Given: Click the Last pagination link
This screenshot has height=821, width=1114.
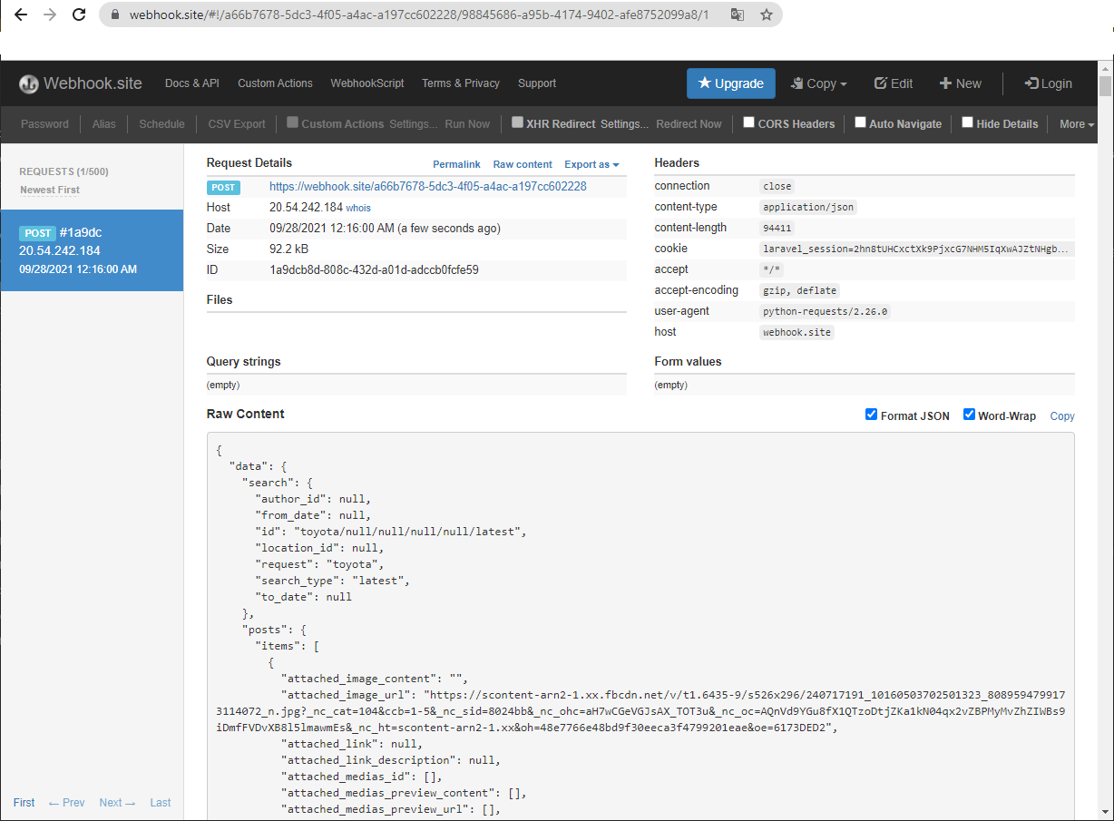Looking at the screenshot, I should coord(161,803).
